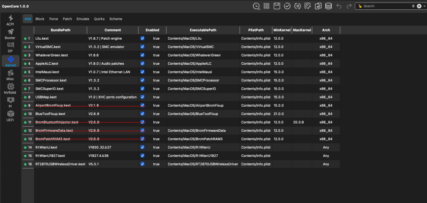Screen dimensions: 427x203
Task: Toggle Enabled checkbox for RtWlanU.kext
Action: coord(143,147)
